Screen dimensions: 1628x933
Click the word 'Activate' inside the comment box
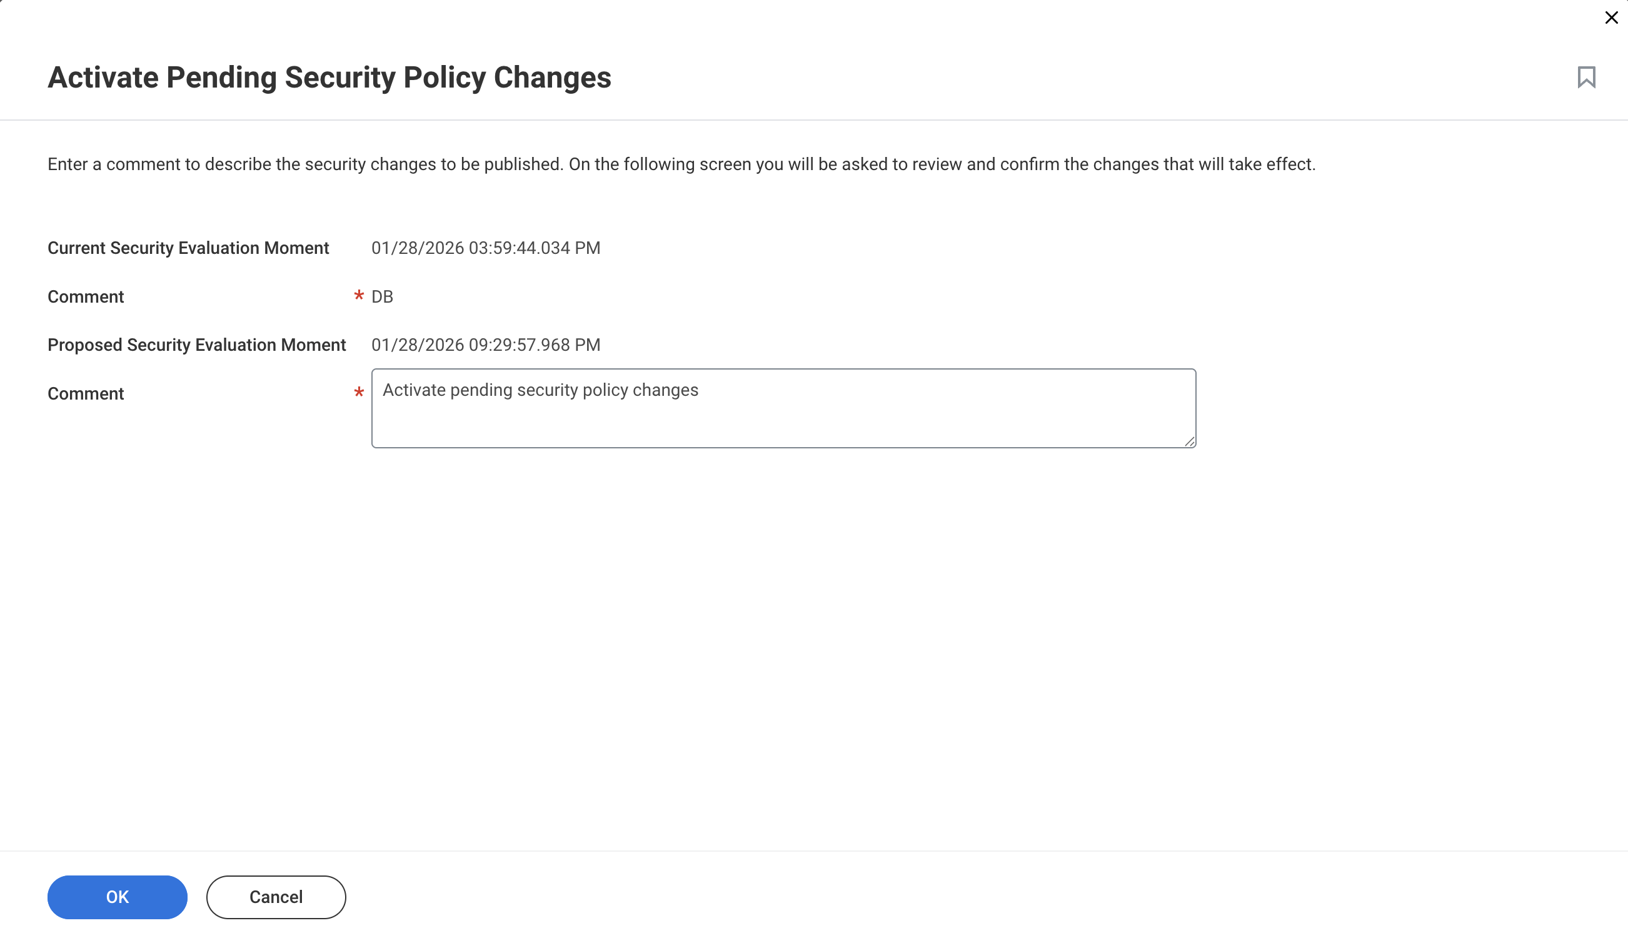coord(414,390)
